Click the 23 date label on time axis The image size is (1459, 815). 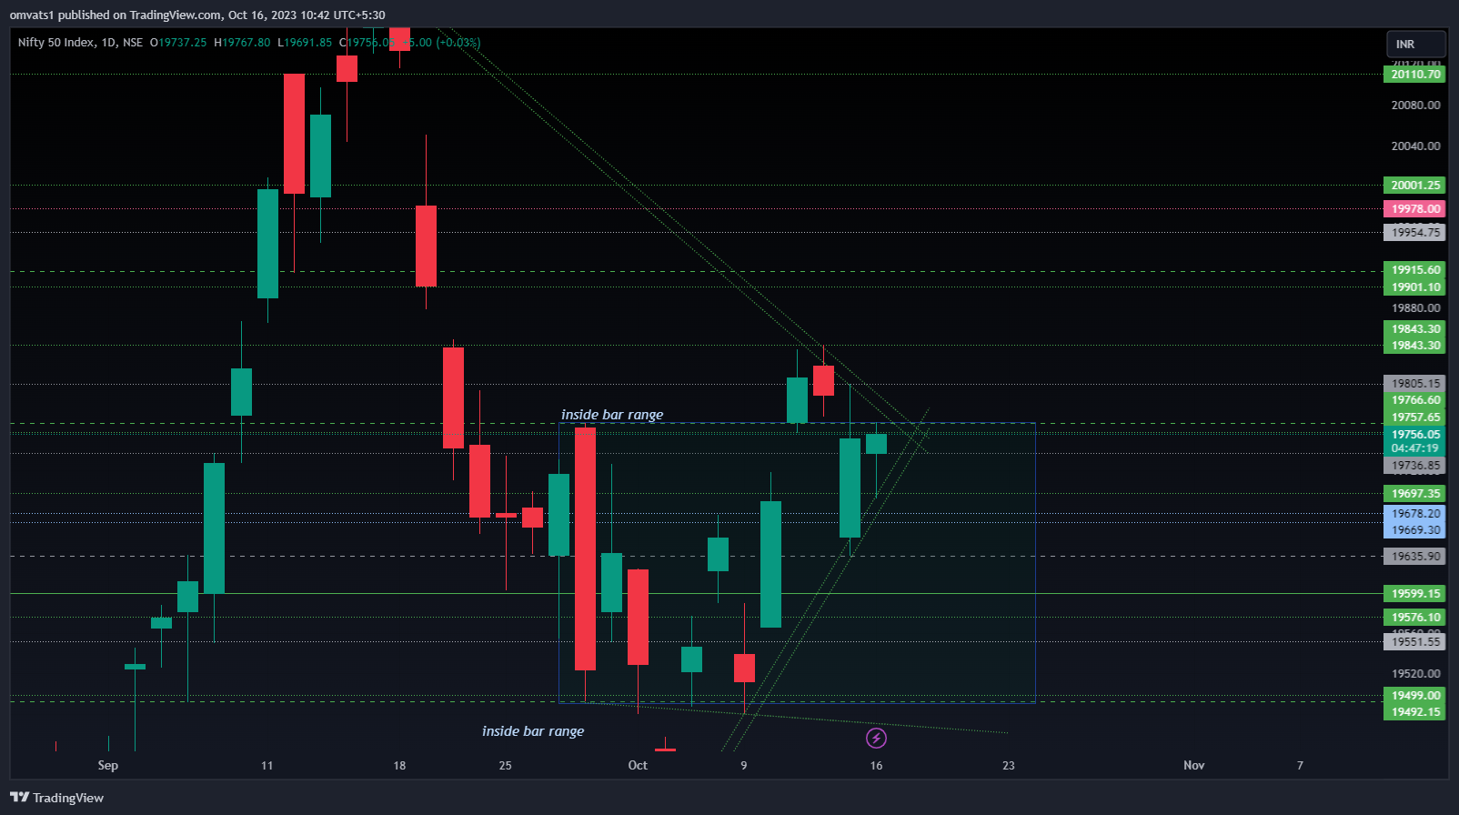(x=1009, y=766)
